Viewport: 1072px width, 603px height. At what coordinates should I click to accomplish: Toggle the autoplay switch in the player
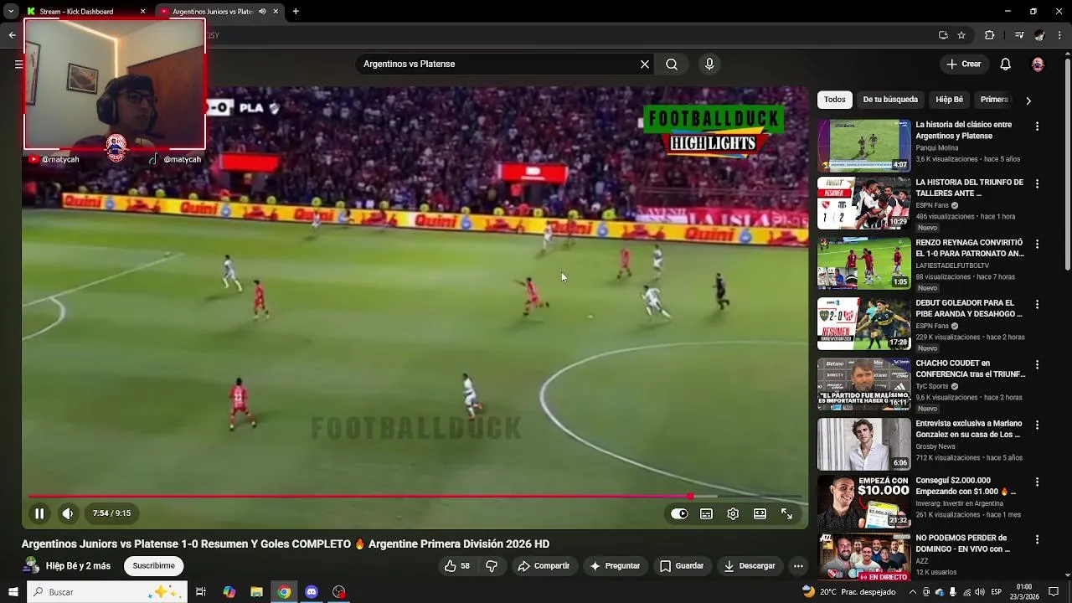[679, 514]
